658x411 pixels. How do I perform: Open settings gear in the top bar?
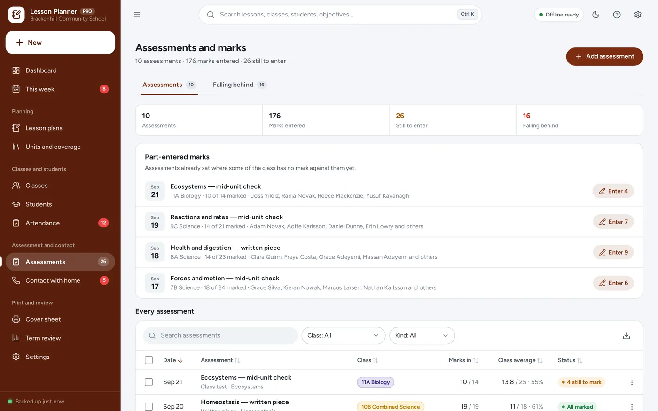point(638,15)
